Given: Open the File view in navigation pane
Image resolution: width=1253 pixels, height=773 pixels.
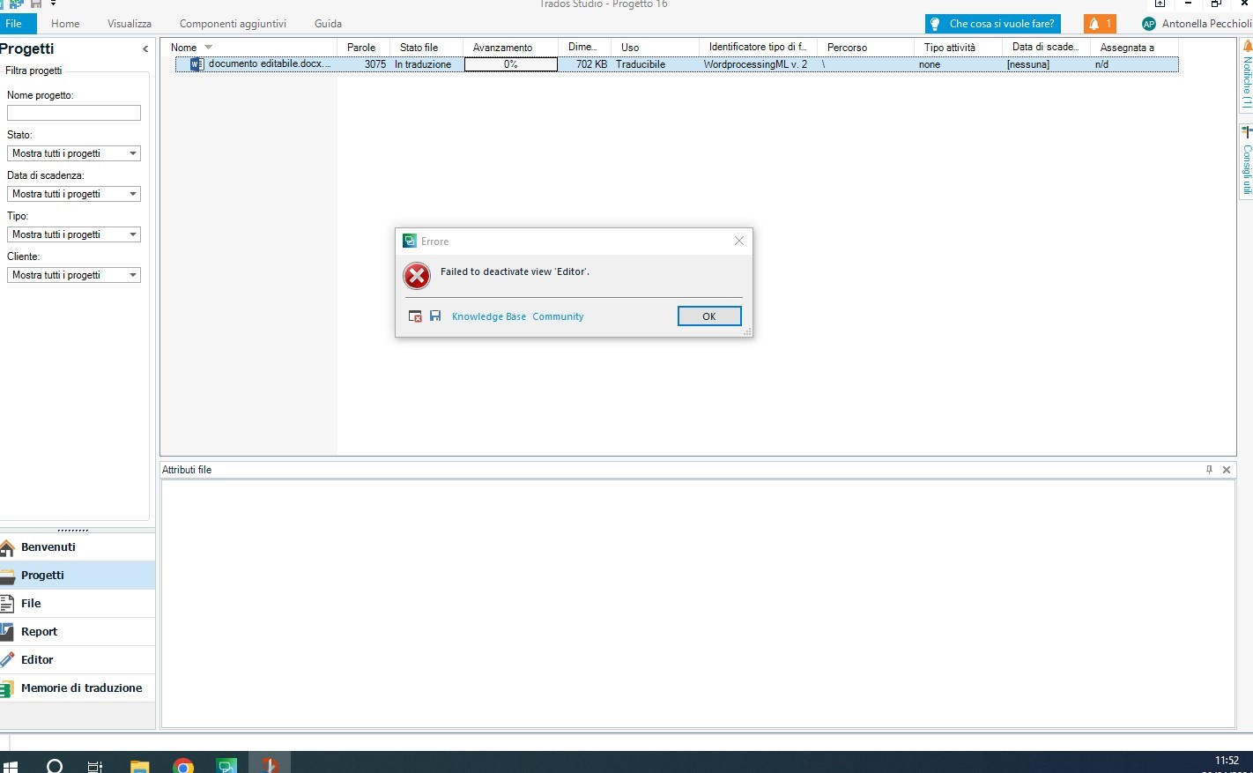Looking at the screenshot, I should point(78,604).
